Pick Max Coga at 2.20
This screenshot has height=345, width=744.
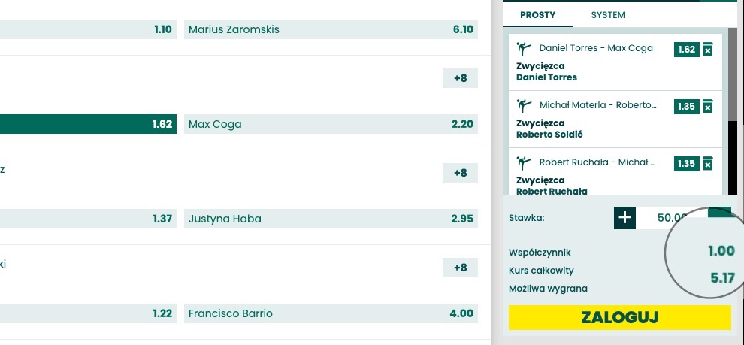coord(331,124)
